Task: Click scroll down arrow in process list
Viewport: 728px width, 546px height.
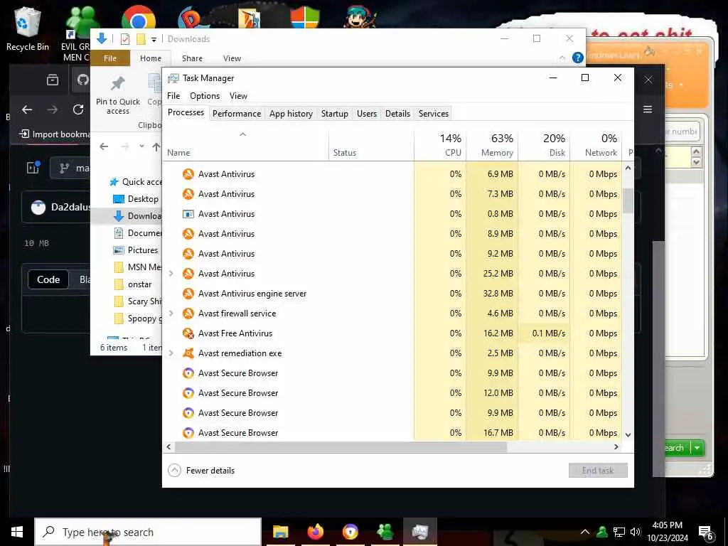Action: tap(628, 435)
